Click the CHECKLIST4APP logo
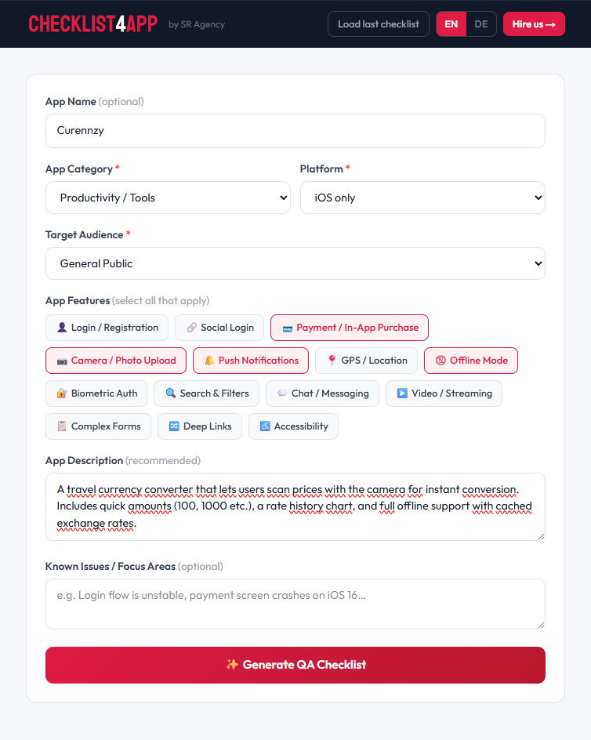591x740 pixels. point(92,24)
